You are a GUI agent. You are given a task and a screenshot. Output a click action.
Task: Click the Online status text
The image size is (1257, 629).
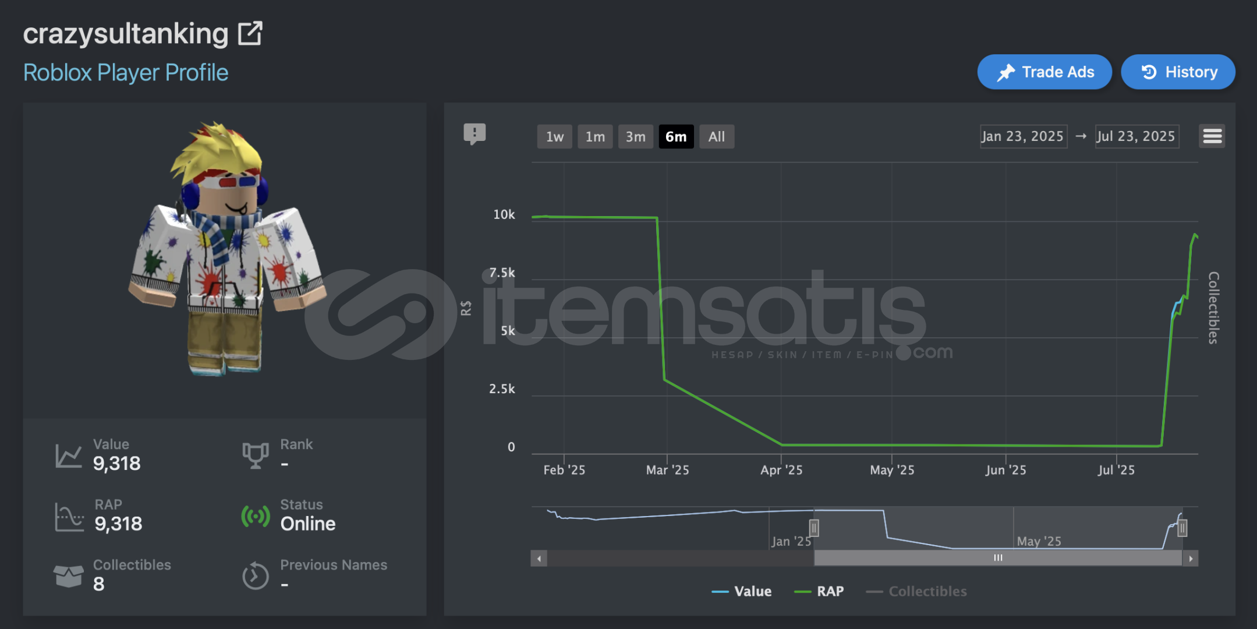click(308, 524)
